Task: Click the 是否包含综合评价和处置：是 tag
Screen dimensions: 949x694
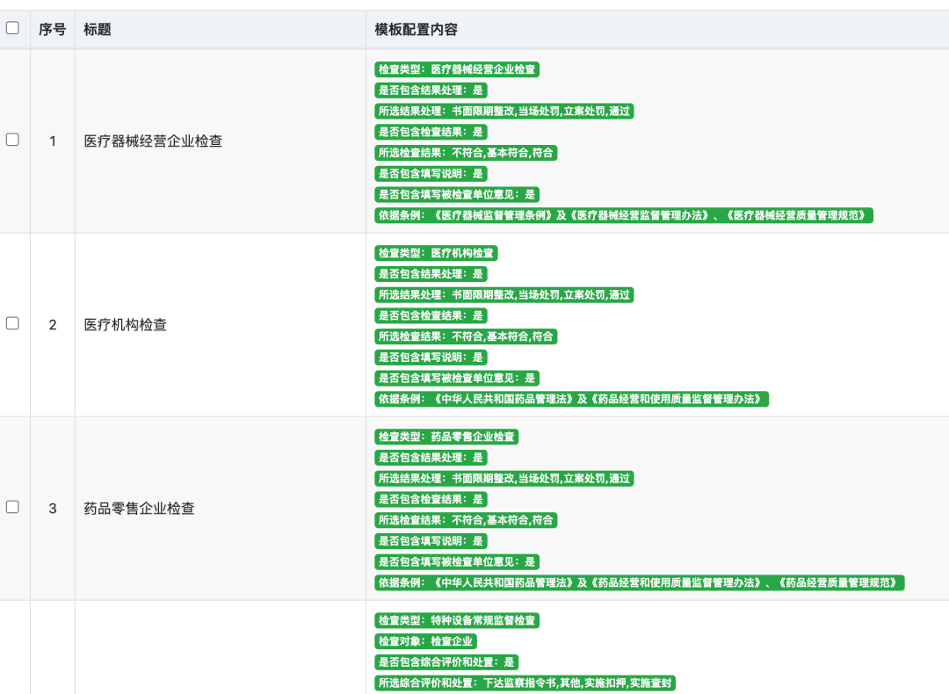Action: (x=446, y=662)
